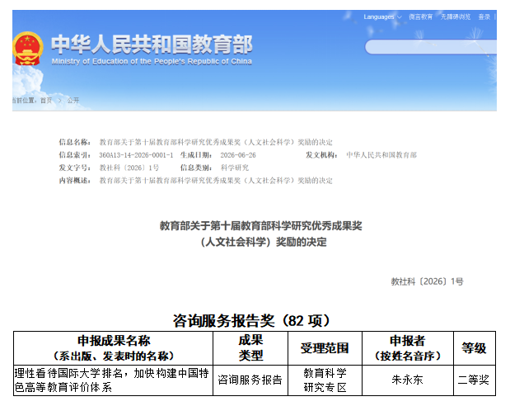The image size is (510, 406).
Task: Click the right-aligned document number 教社科〔2026〕1号
Action: 427,281
